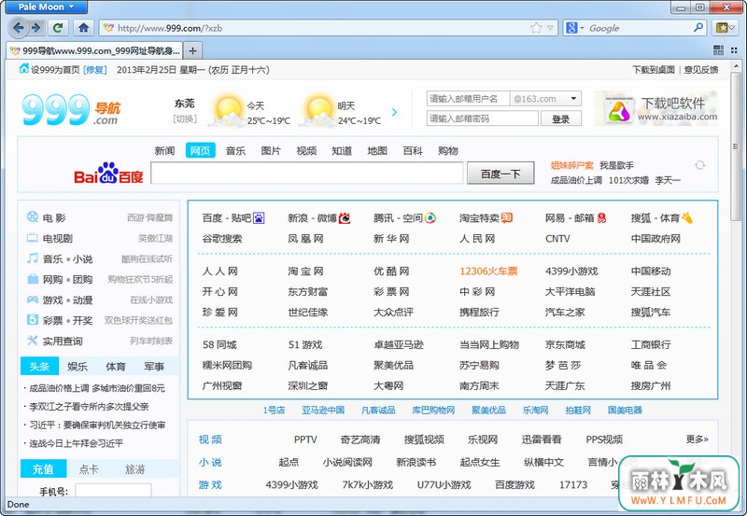This screenshot has height=516, width=747.
Task: Click the browser Forward arrow button
Action: 36,28
